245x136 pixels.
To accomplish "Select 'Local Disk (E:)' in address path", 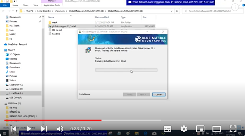I will pyautogui.click(x=44, y=11).
